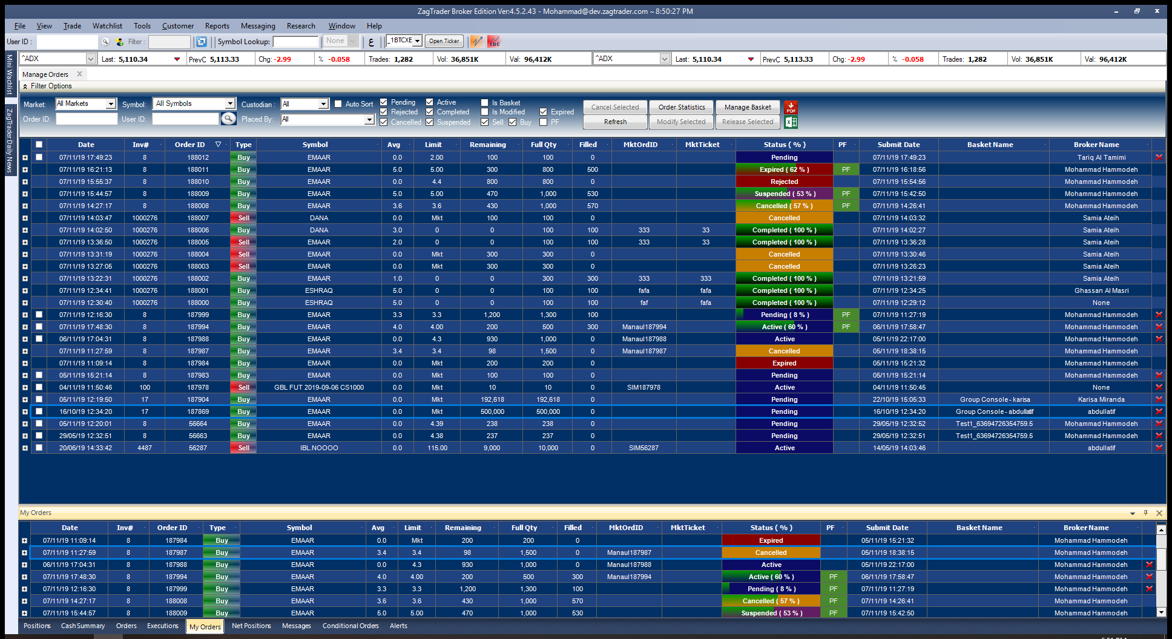Click the Manage Basket button
This screenshot has height=639, width=1172.
click(748, 107)
